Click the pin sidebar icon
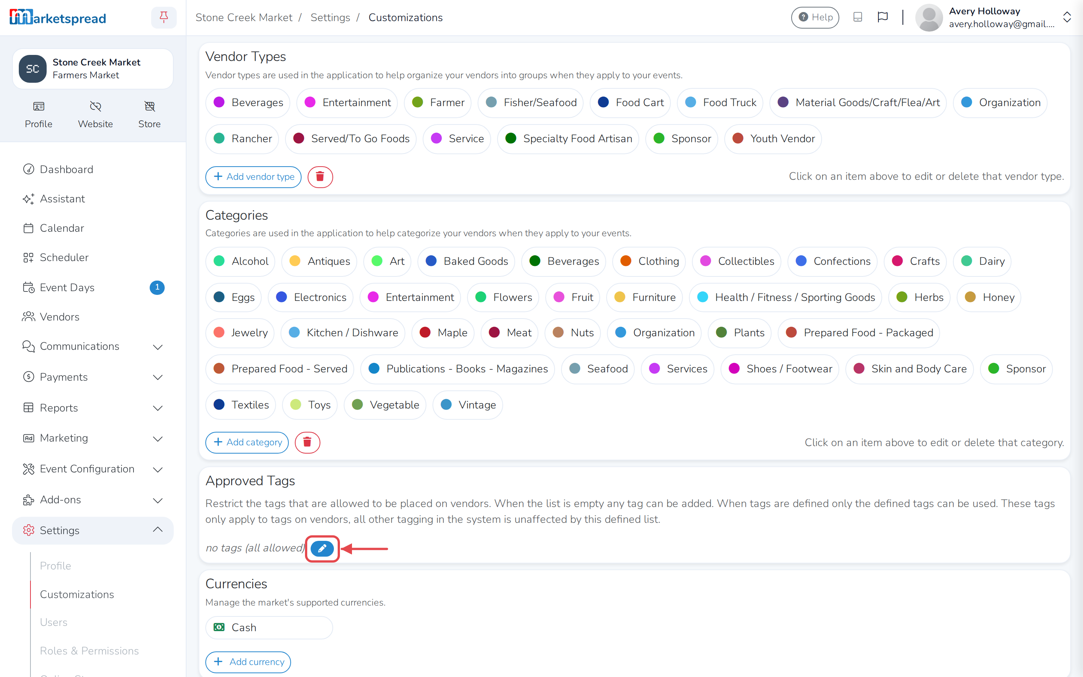 pos(164,17)
